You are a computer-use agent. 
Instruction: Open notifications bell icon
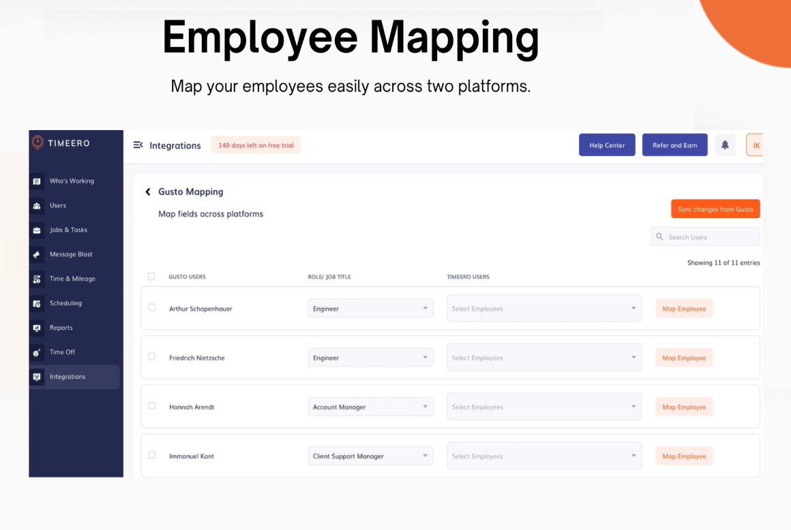[725, 145]
